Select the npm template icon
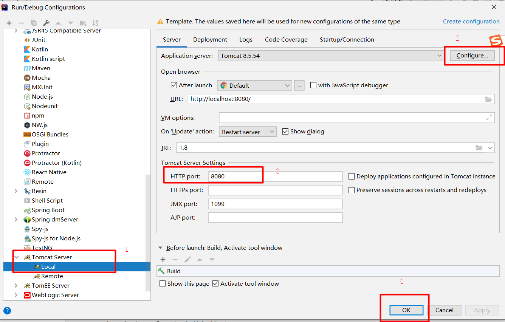505x322 pixels. (x=27, y=115)
